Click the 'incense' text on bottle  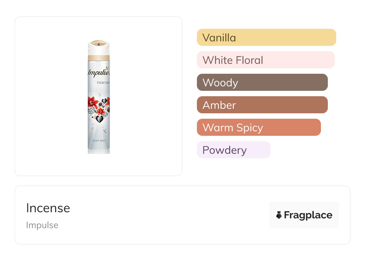[103, 82]
